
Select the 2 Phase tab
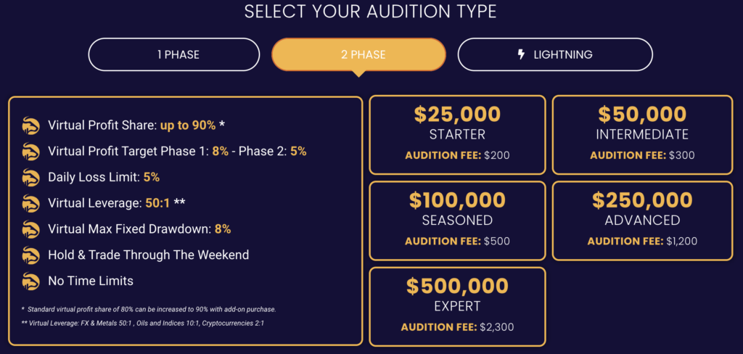pyautogui.click(x=358, y=54)
